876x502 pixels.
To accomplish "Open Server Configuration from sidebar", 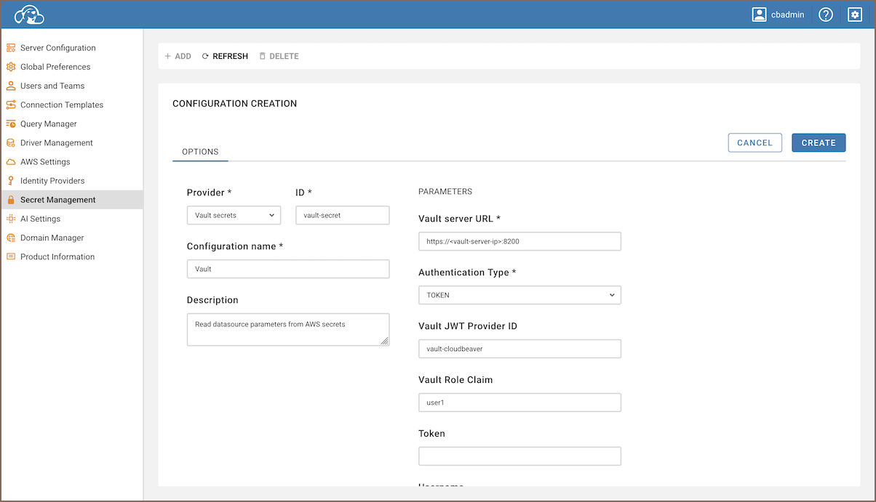I will pos(57,48).
